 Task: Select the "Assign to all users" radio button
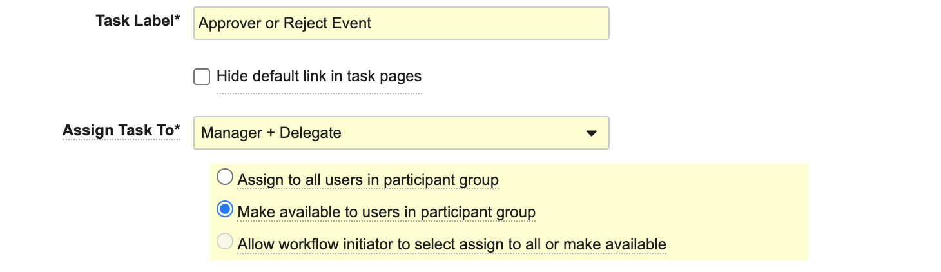225,177
